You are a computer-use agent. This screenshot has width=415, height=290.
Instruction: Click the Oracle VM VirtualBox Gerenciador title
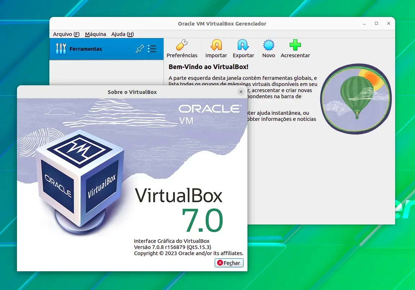click(222, 23)
